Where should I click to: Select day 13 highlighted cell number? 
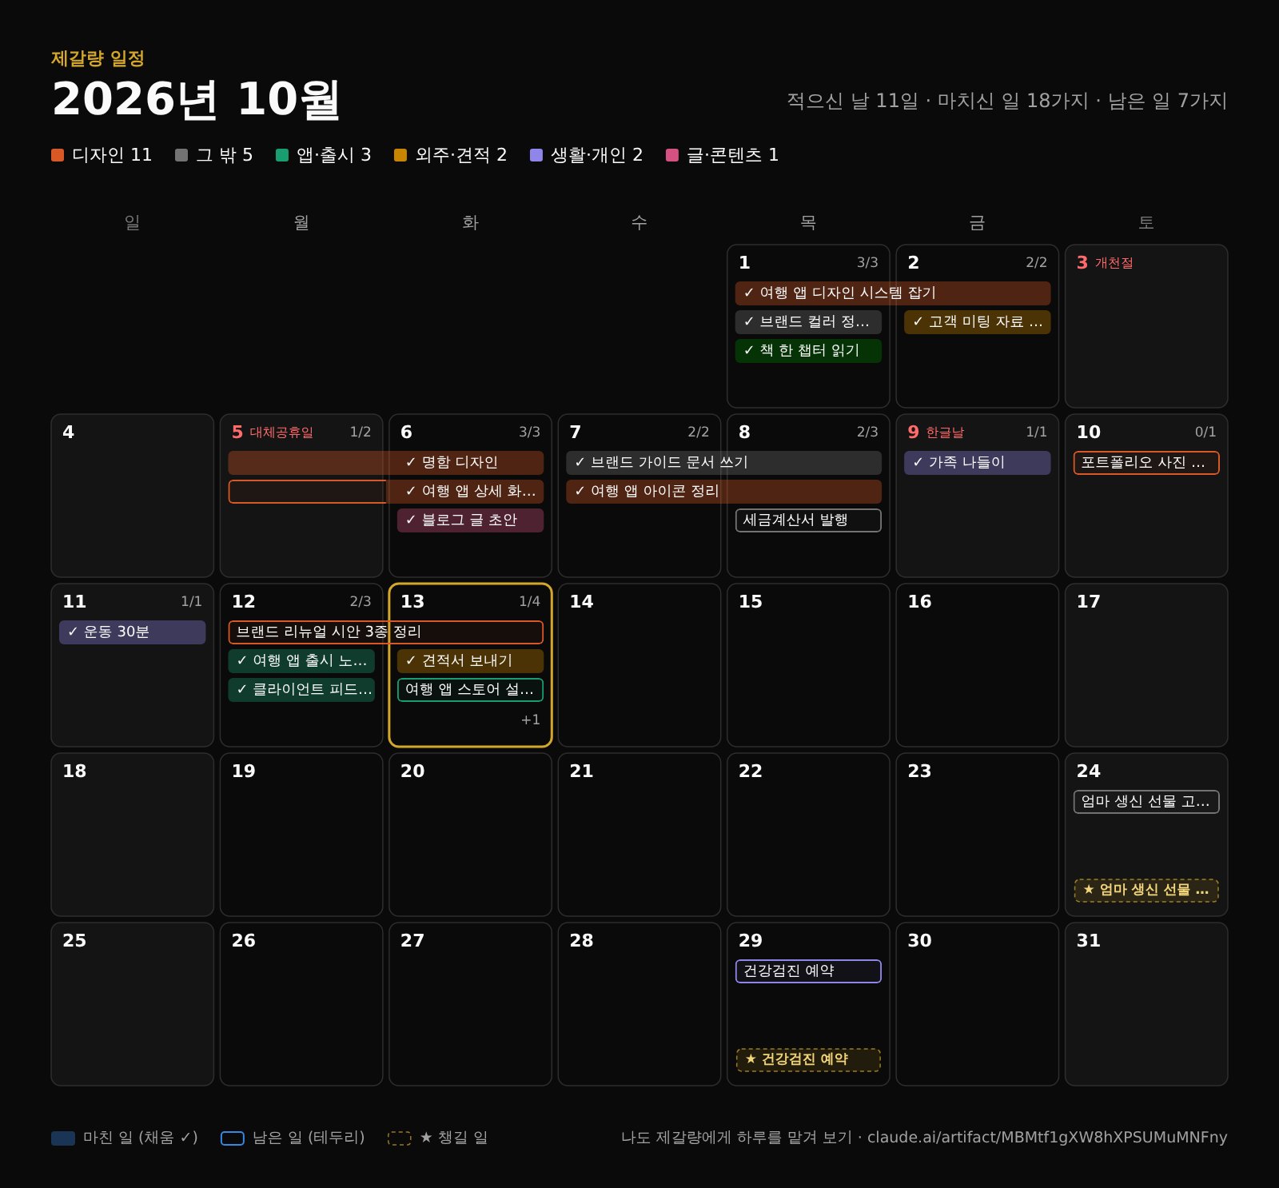click(412, 602)
